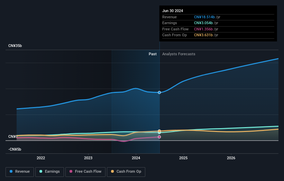Click the CN¥0 y-axis label

tap(13, 136)
